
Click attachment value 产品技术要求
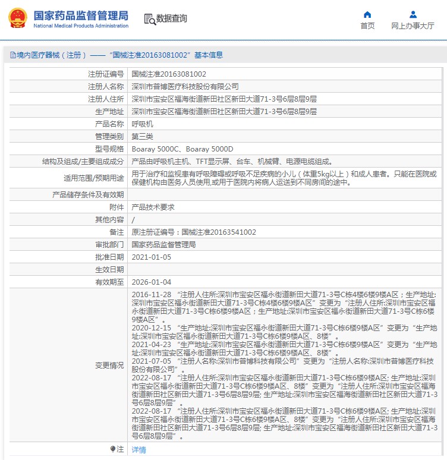tap(153, 207)
